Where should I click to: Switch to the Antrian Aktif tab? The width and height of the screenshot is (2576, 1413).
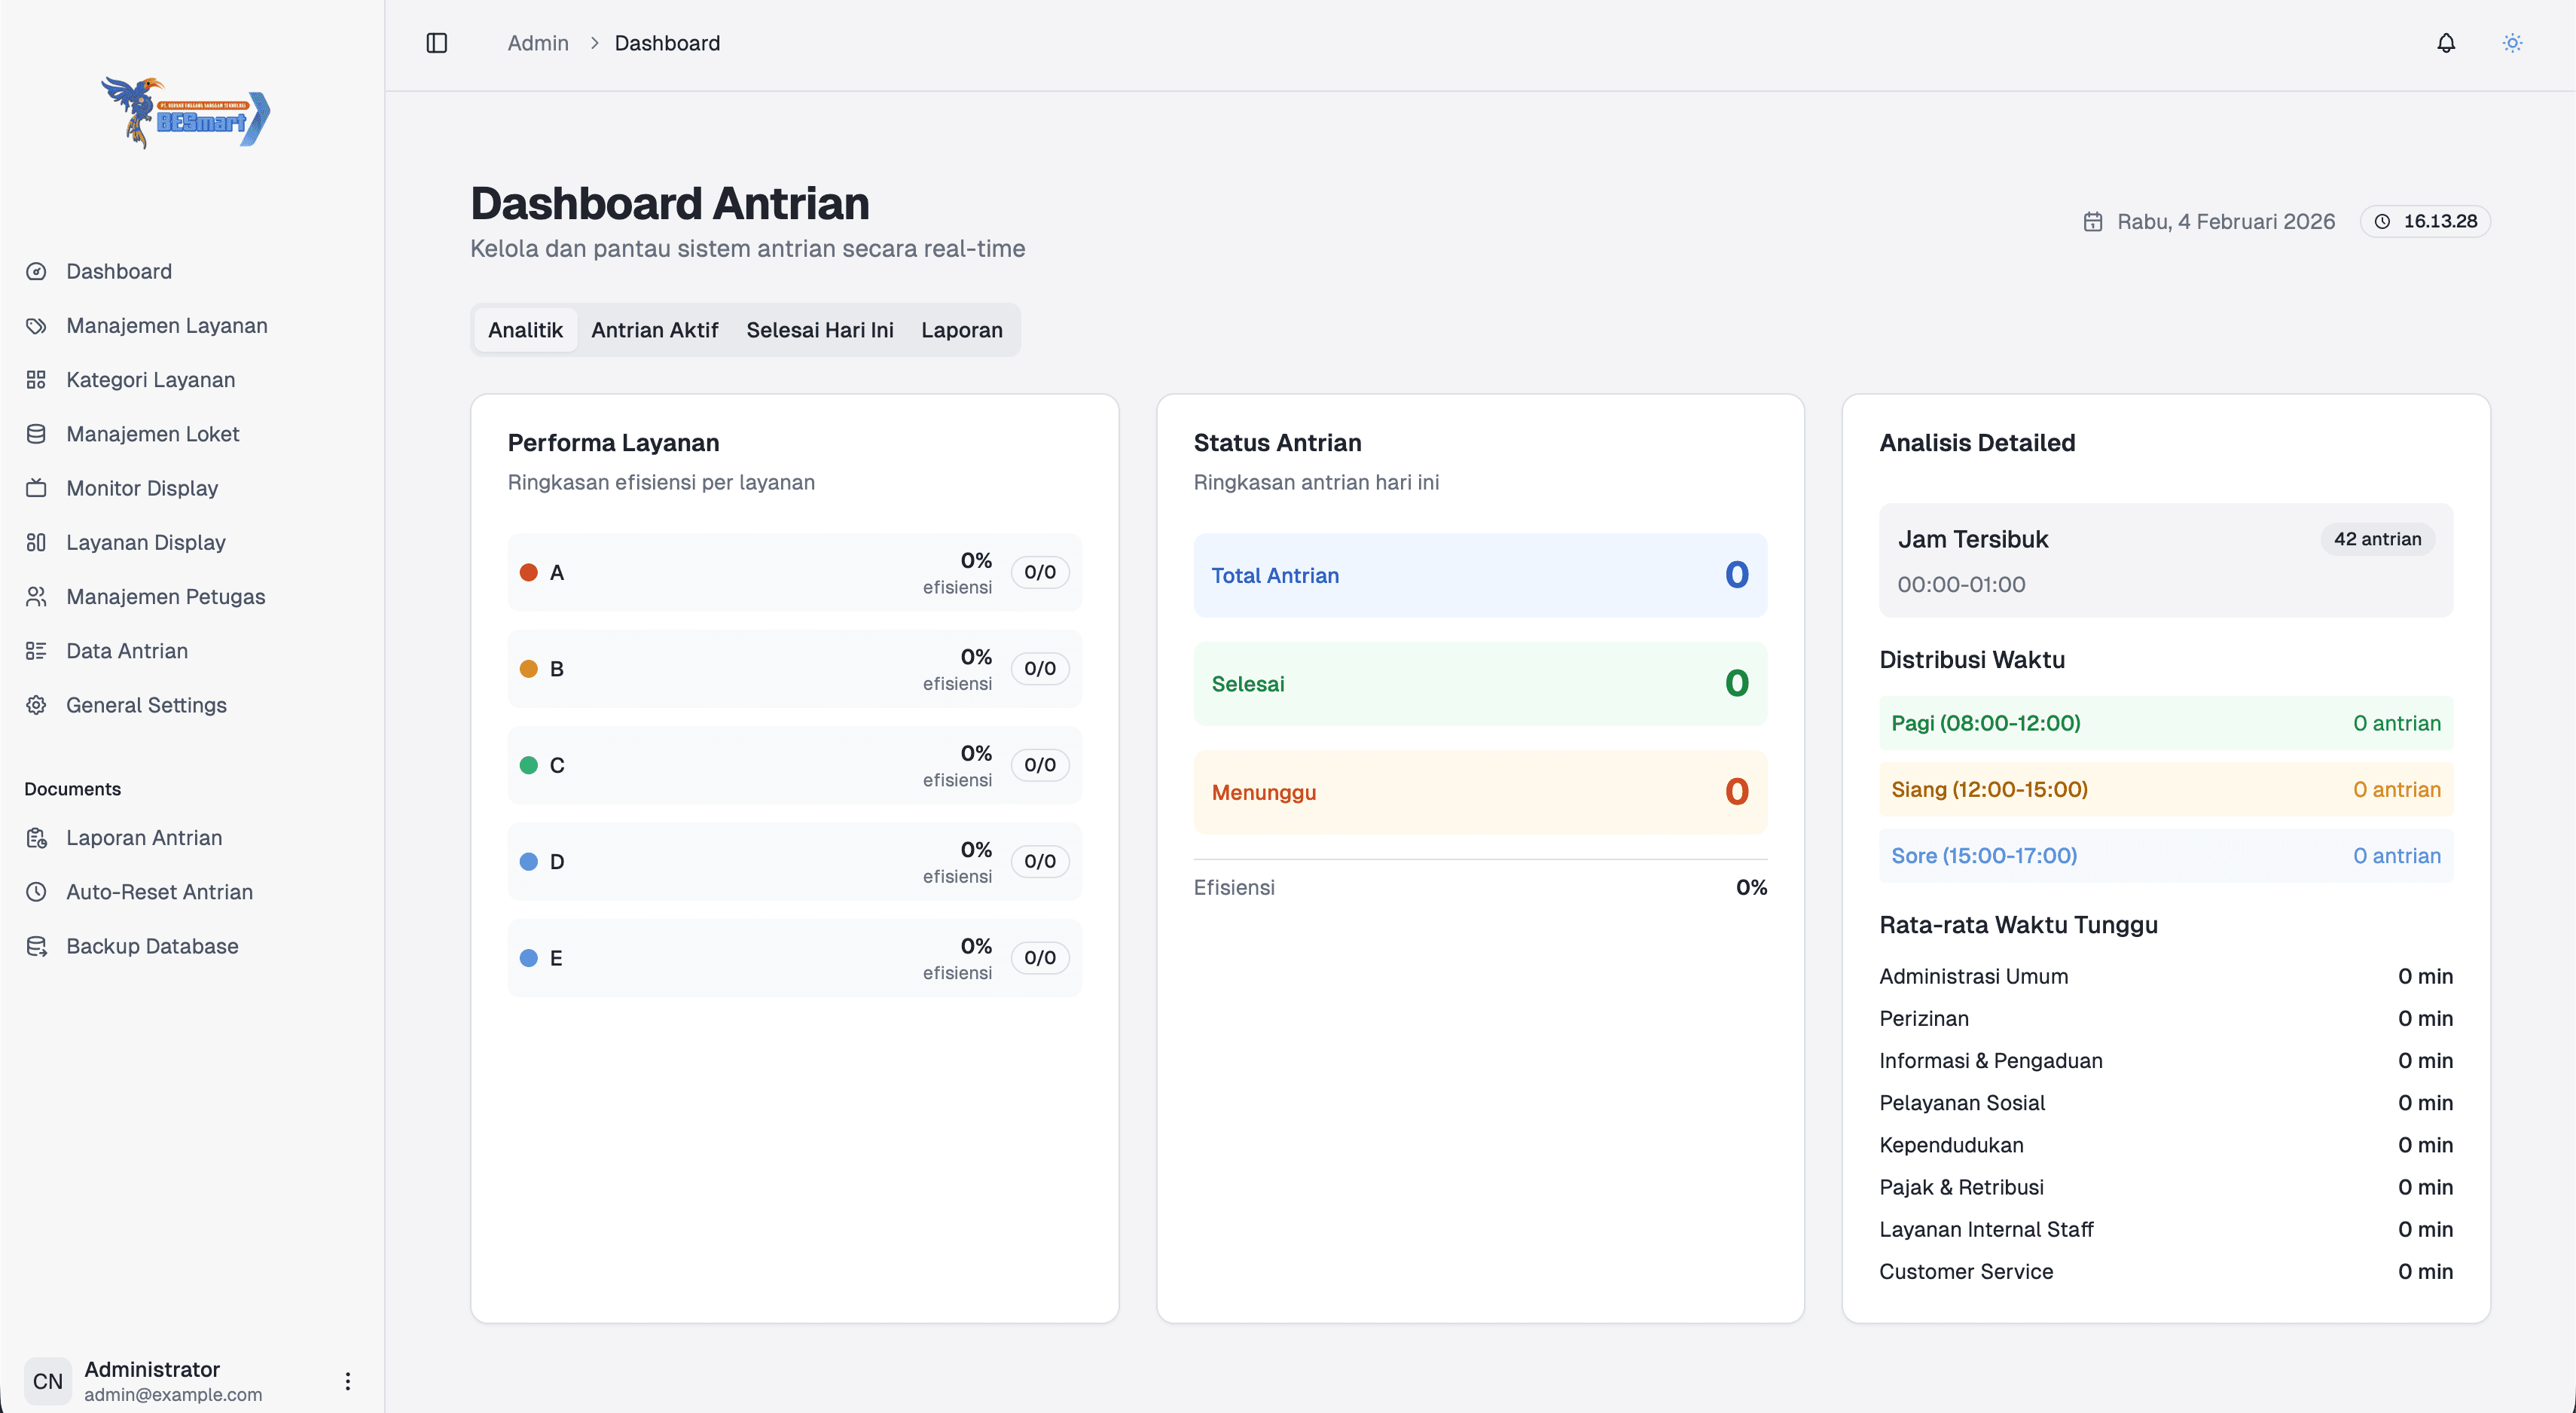pyautogui.click(x=654, y=330)
